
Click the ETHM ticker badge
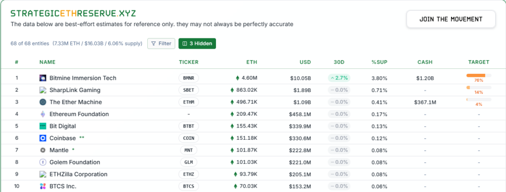(189, 102)
